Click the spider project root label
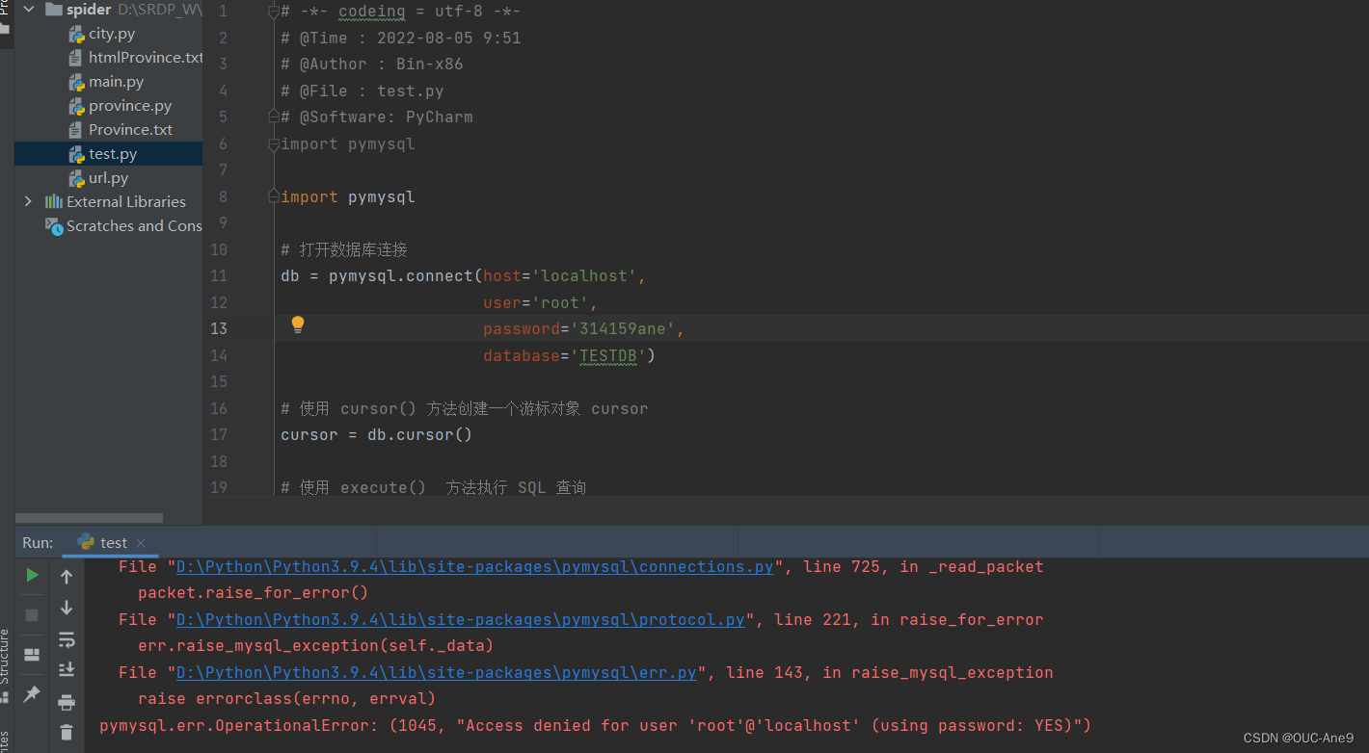Image resolution: width=1369 pixels, height=753 pixels. click(x=89, y=10)
